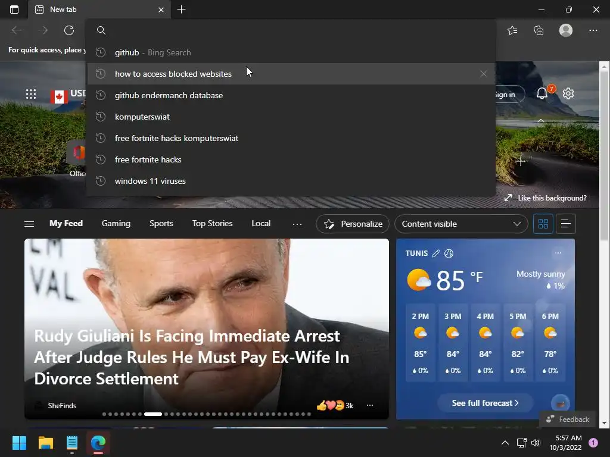This screenshot has width=610, height=457.
Task: Open File Explorer from taskbar
Action: pos(45,443)
